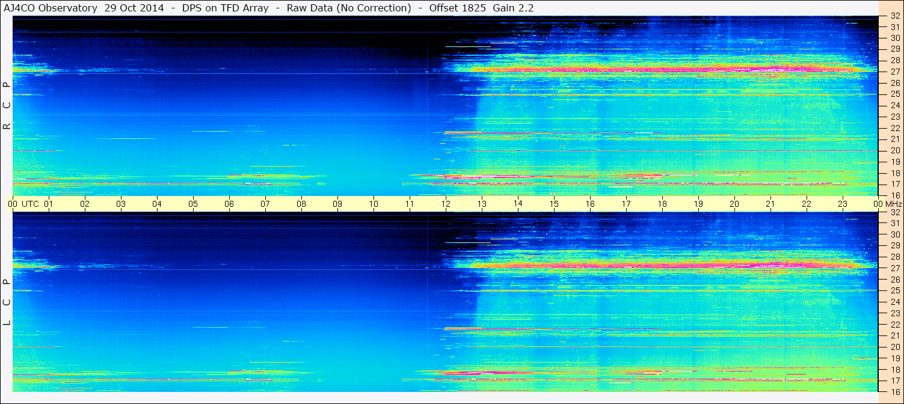Click the 04 hour time marker
The image size is (904, 404).
[x=157, y=204]
